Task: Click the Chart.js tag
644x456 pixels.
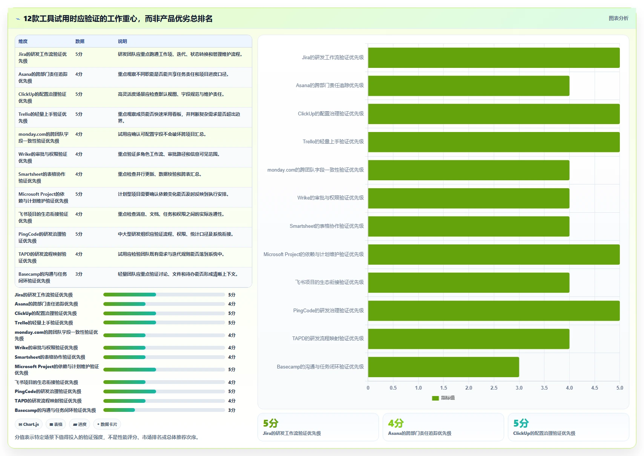Action: click(29, 424)
